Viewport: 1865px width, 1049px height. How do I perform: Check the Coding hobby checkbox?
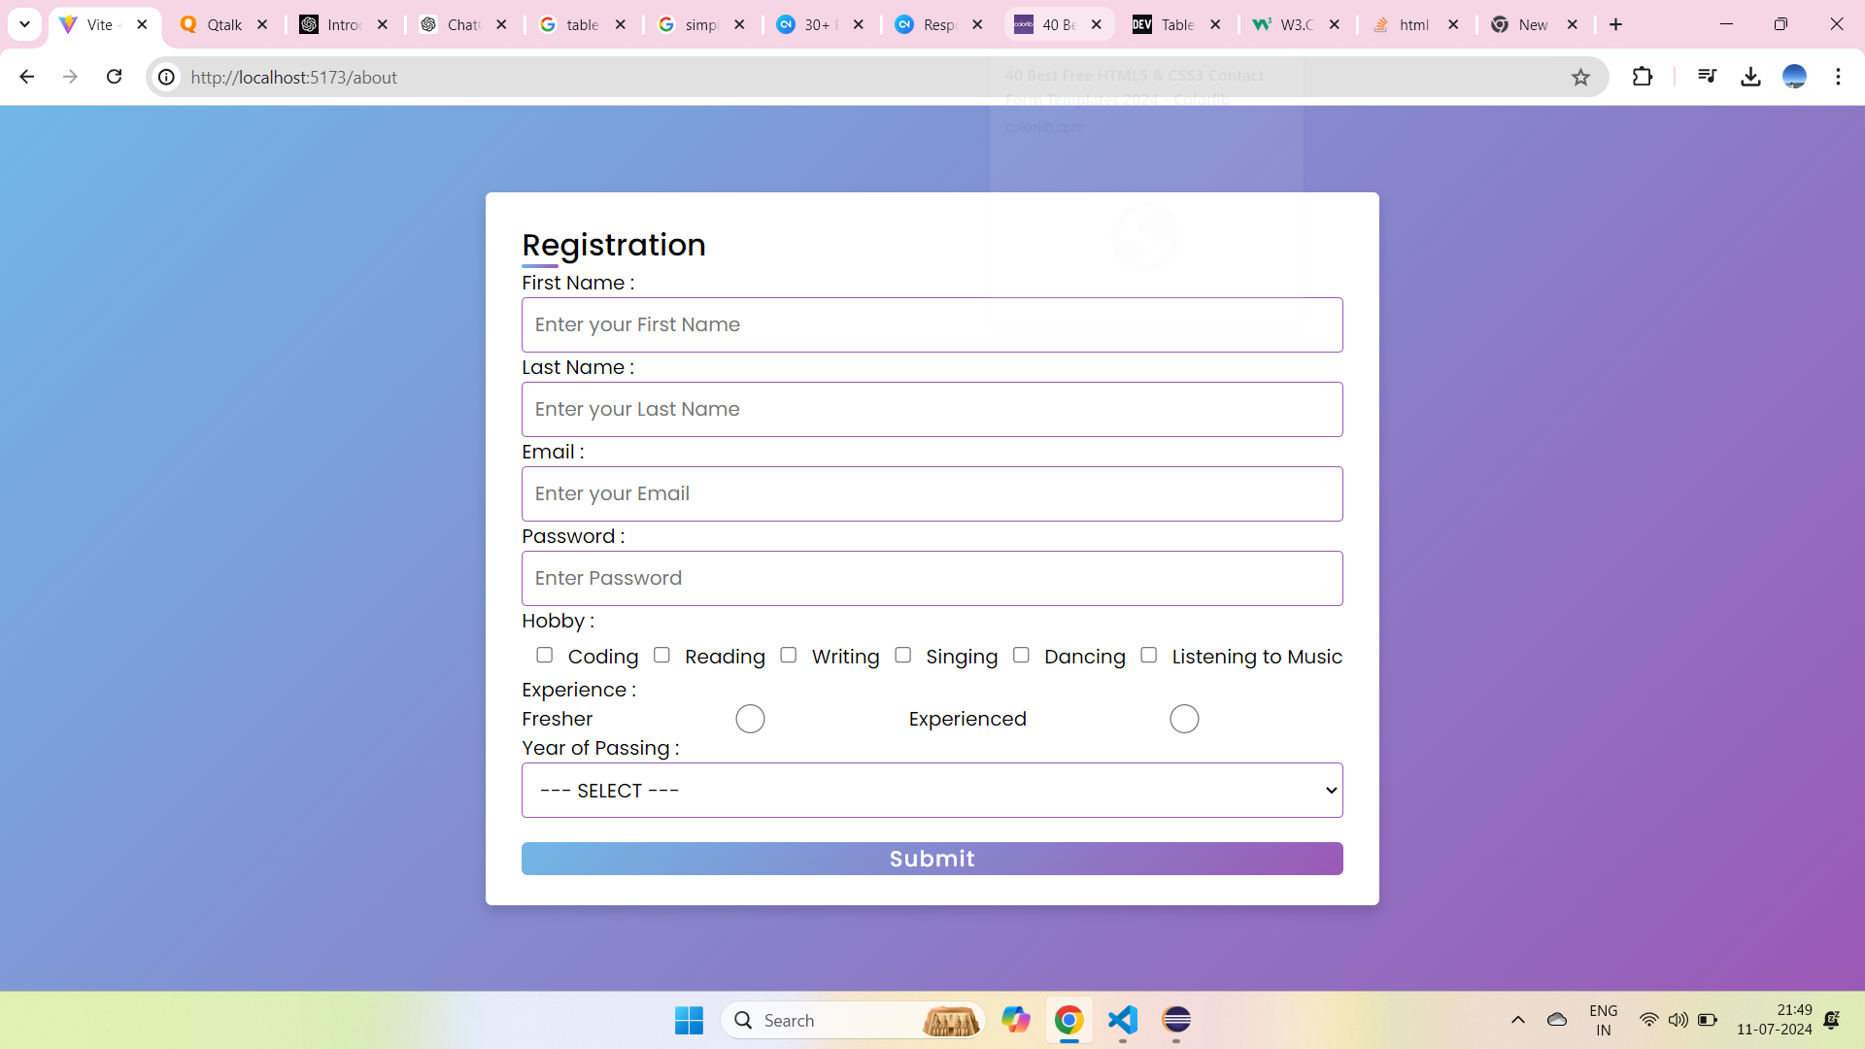click(545, 656)
